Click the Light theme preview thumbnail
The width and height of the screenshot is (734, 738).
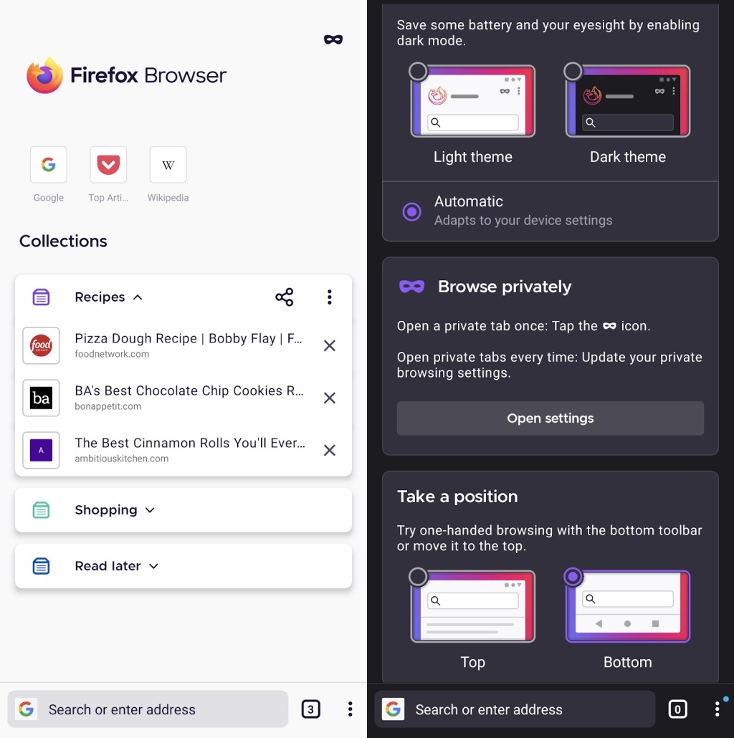tap(473, 101)
